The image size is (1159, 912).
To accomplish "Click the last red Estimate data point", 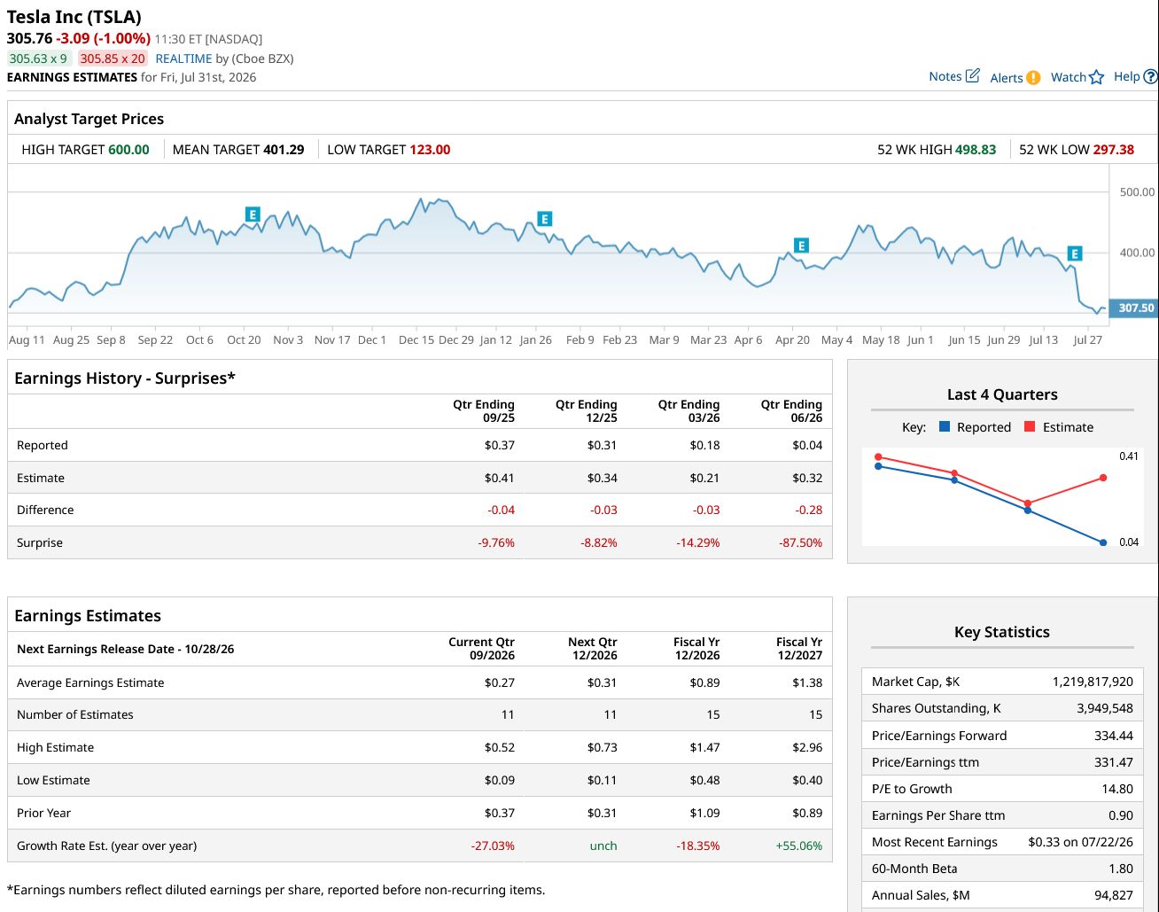I will pos(1103,478).
